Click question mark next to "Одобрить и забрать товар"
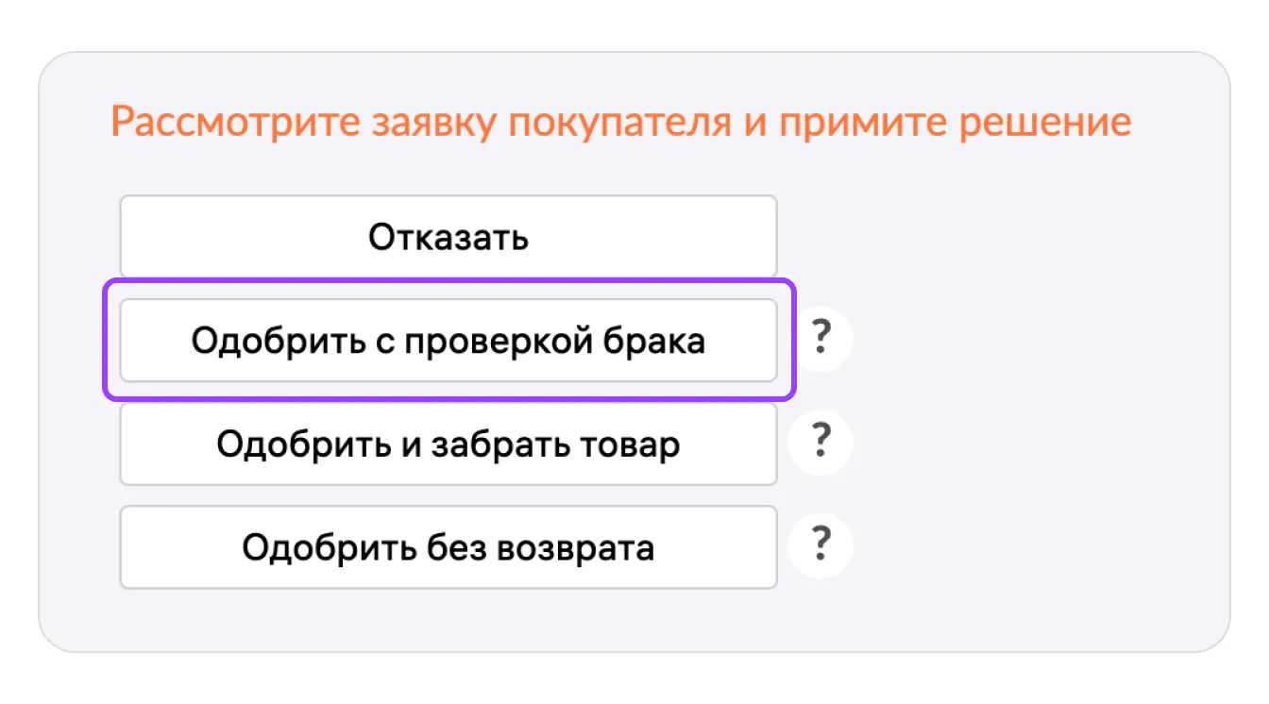This screenshot has height=704, width=1269. click(821, 442)
